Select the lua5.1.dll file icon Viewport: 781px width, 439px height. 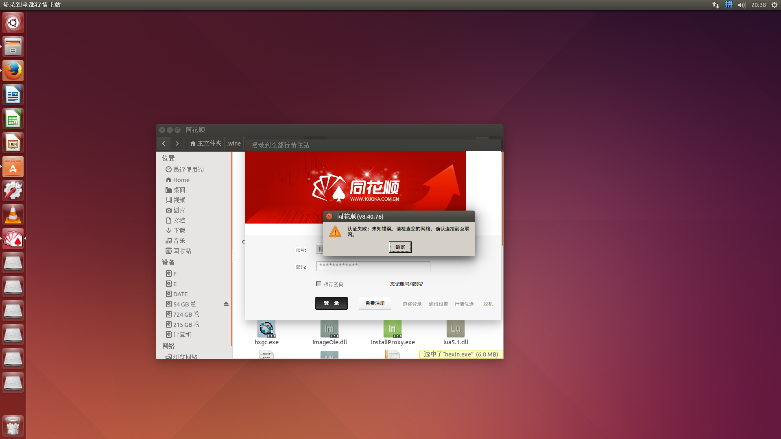coord(455,329)
